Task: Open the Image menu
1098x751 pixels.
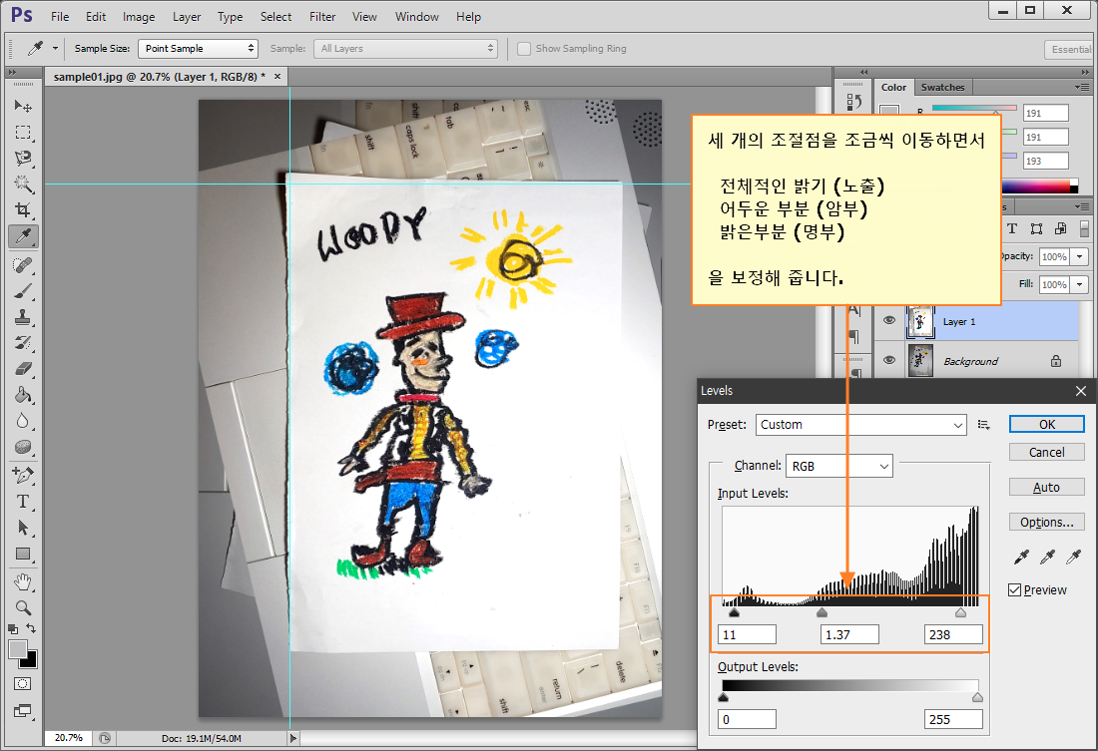Action: point(139,17)
